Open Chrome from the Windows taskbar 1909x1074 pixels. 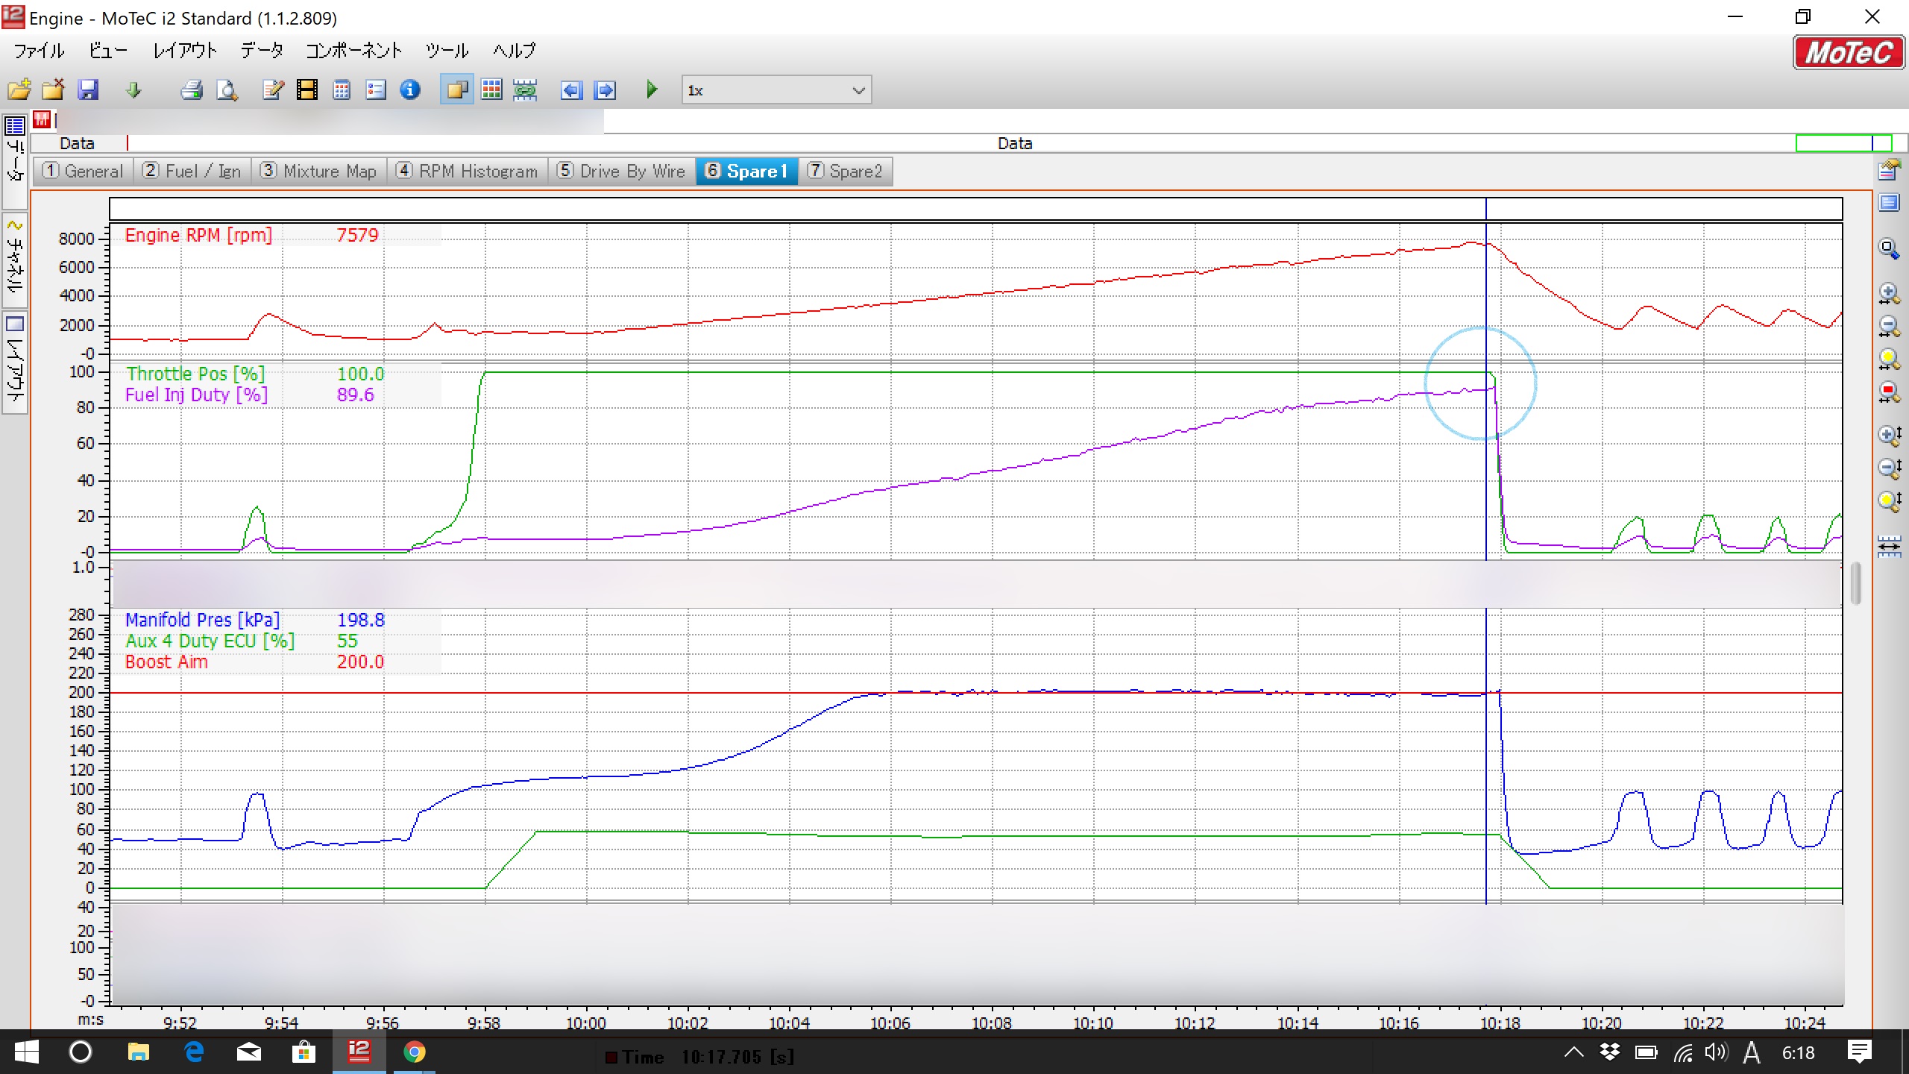pyautogui.click(x=414, y=1052)
